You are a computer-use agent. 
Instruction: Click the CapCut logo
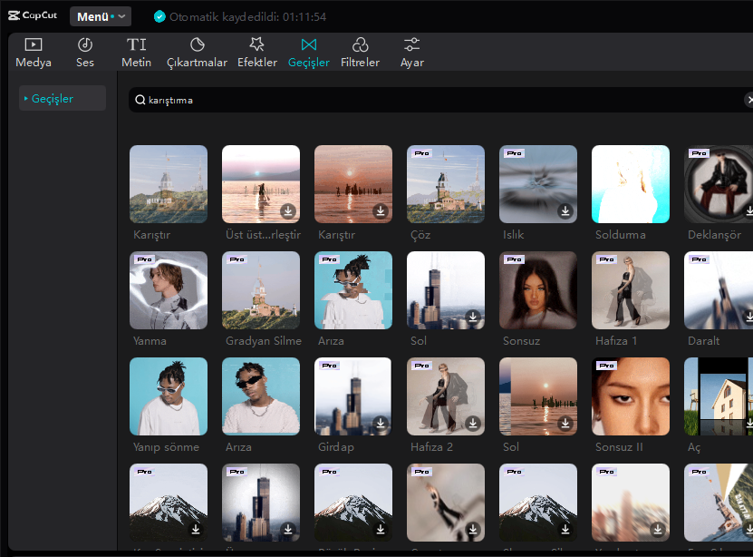coord(34,15)
